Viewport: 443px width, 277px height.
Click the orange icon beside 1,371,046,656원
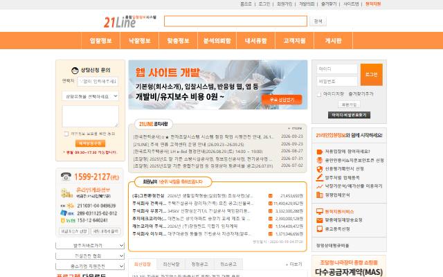coord(271,234)
